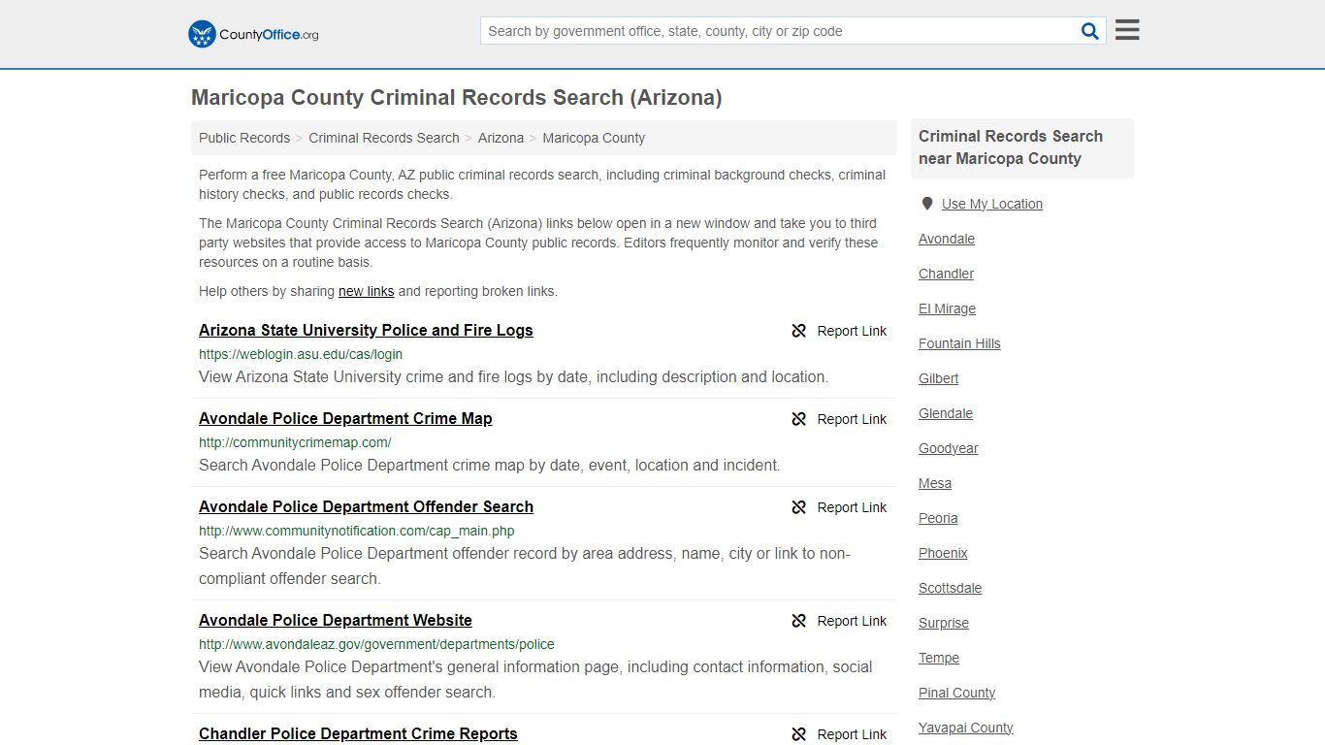
Task: Select Glendale in sidebar
Action: (x=946, y=413)
